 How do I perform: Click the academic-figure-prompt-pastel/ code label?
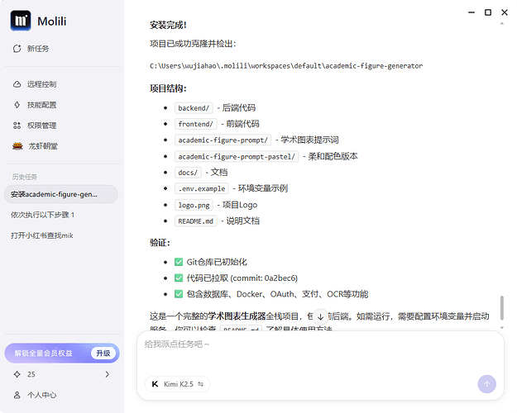(237, 156)
